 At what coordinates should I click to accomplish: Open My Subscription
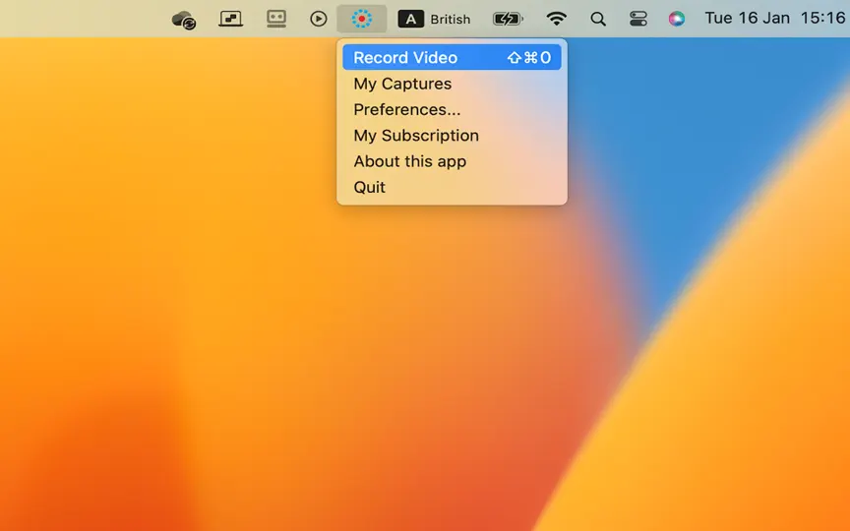coord(452,136)
